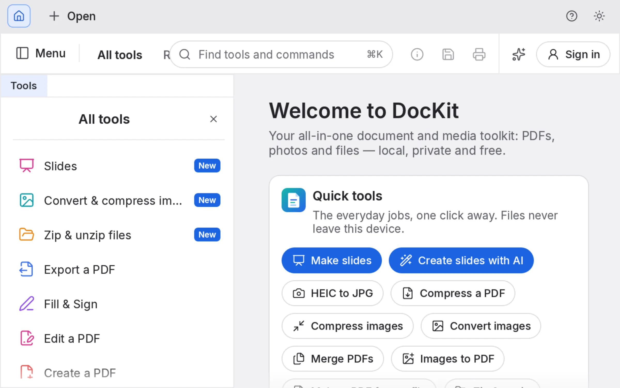Viewport: 620px width, 388px height.
Task: Click the Quick tools document icon
Action: pyautogui.click(x=293, y=200)
